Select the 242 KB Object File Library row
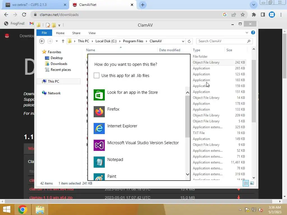Viewport: 287px width, 215px height. (219, 62)
